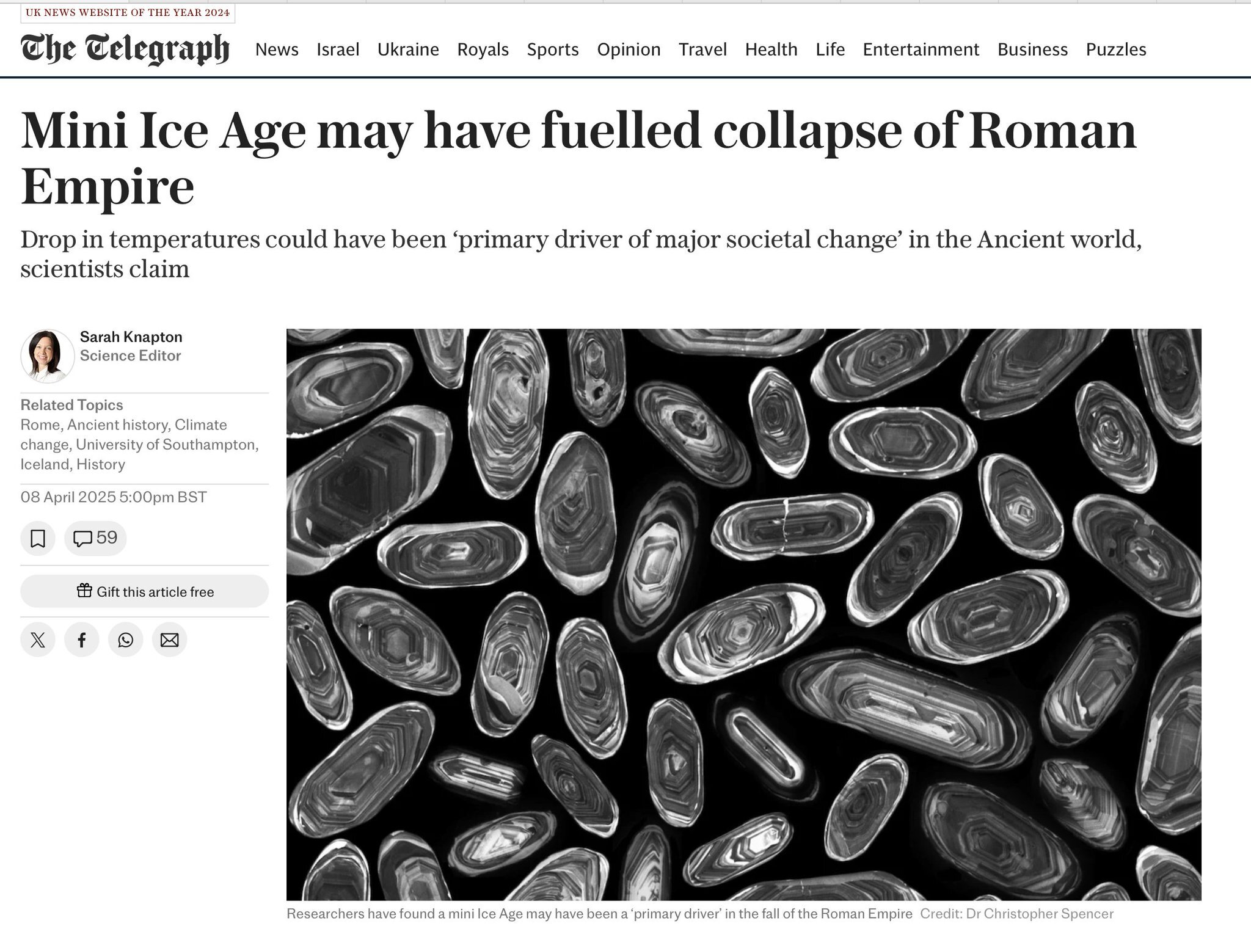Screen dimensions: 1251x926
Task: Click the Related Topics label
Action: 71,405
